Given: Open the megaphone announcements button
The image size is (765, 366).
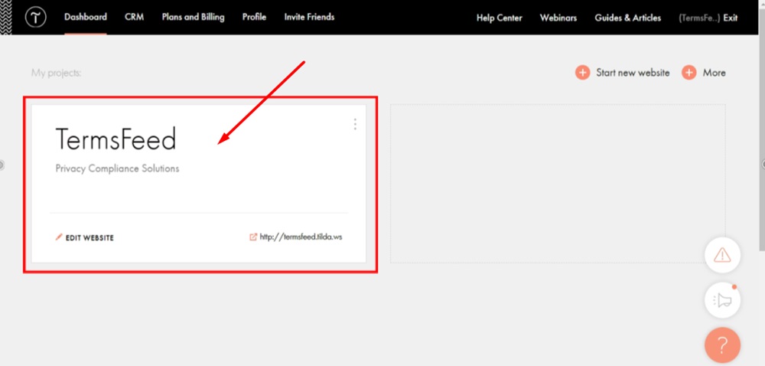Looking at the screenshot, I should tap(723, 300).
